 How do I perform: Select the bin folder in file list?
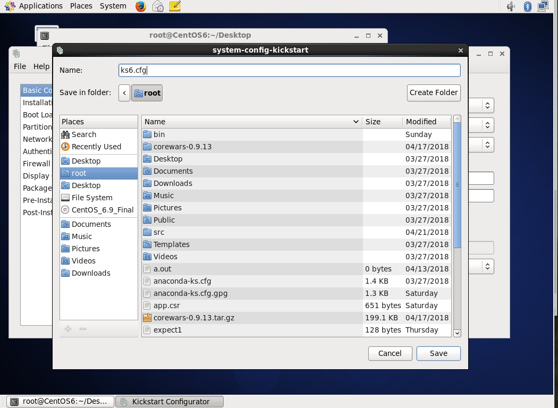(296, 134)
